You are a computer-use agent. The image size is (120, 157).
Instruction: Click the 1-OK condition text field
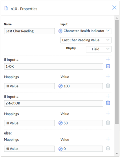click(54, 66)
